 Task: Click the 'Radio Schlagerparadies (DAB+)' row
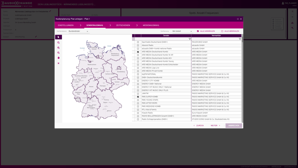tap(187, 119)
